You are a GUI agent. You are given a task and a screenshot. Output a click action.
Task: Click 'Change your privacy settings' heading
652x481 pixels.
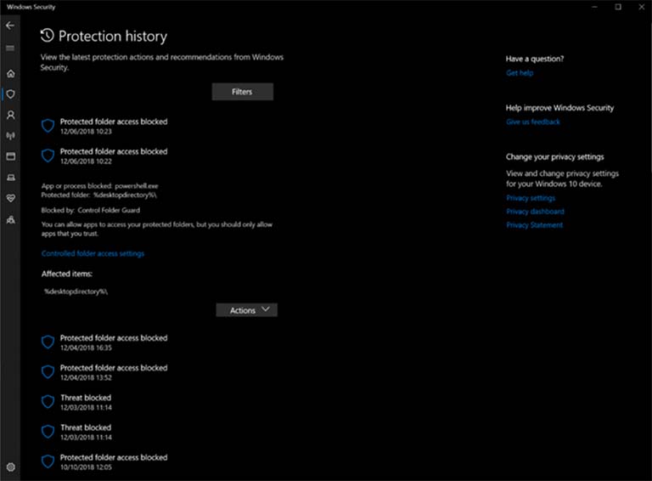[554, 157]
